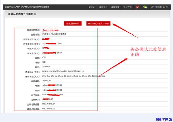Click the WeChat icon in top bar
The width and height of the screenshot is (173, 122).
(145, 7)
